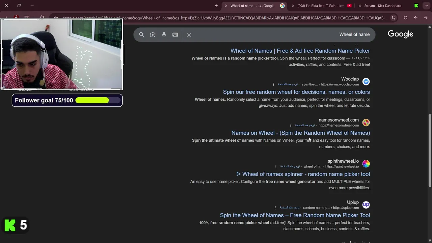Click the arrow button at toolbar's far right
The image size is (432, 243).
(426, 18)
